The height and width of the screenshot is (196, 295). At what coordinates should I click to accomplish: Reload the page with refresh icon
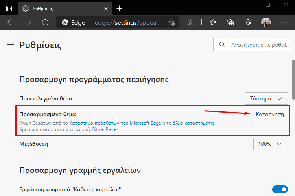pos(45,22)
